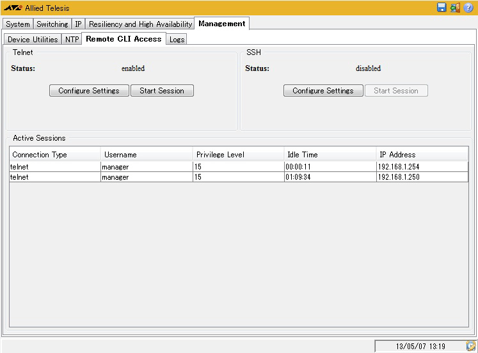The width and height of the screenshot is (478, 353).
Task: Go to the Device Utilities sub-tab
Action: tap(33, 40)
